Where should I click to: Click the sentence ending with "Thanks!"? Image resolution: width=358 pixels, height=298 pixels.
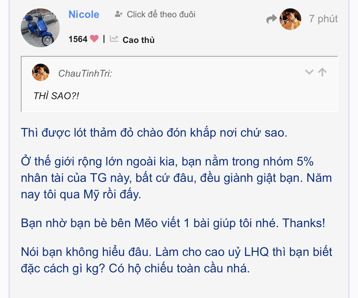[173, 223]
